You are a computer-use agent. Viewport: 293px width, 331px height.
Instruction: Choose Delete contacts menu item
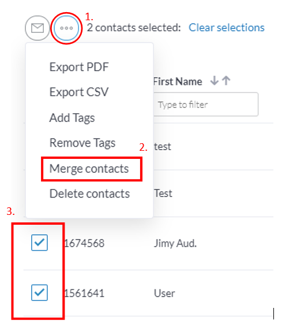coord(89,194)
